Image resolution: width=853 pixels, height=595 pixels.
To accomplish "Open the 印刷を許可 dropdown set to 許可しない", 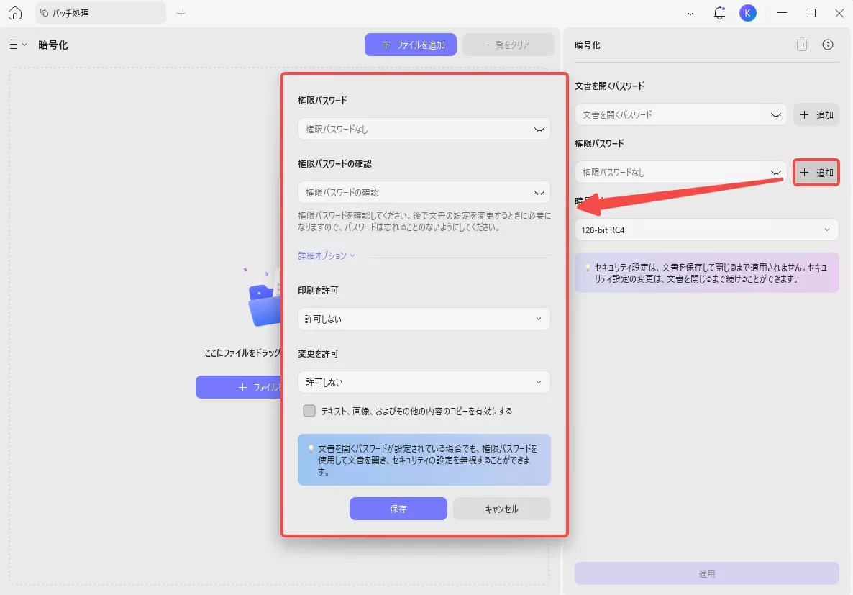I will (424, 318).
